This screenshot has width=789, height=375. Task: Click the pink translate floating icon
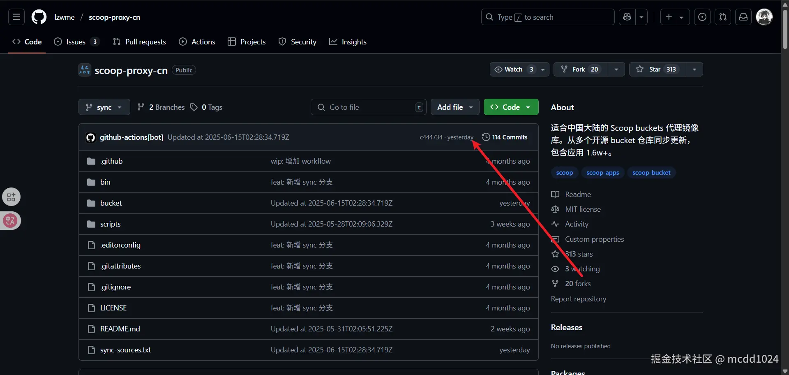[10, 221]
